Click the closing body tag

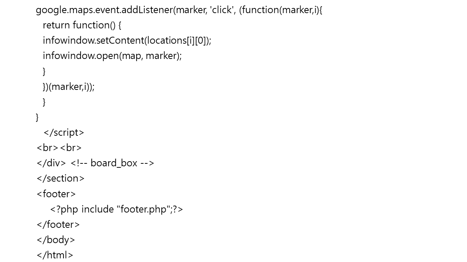[x=56, y=240]
